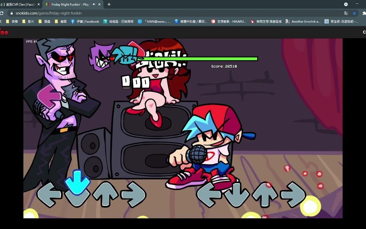Open the tab search dropdown arrow

point(346,4)
